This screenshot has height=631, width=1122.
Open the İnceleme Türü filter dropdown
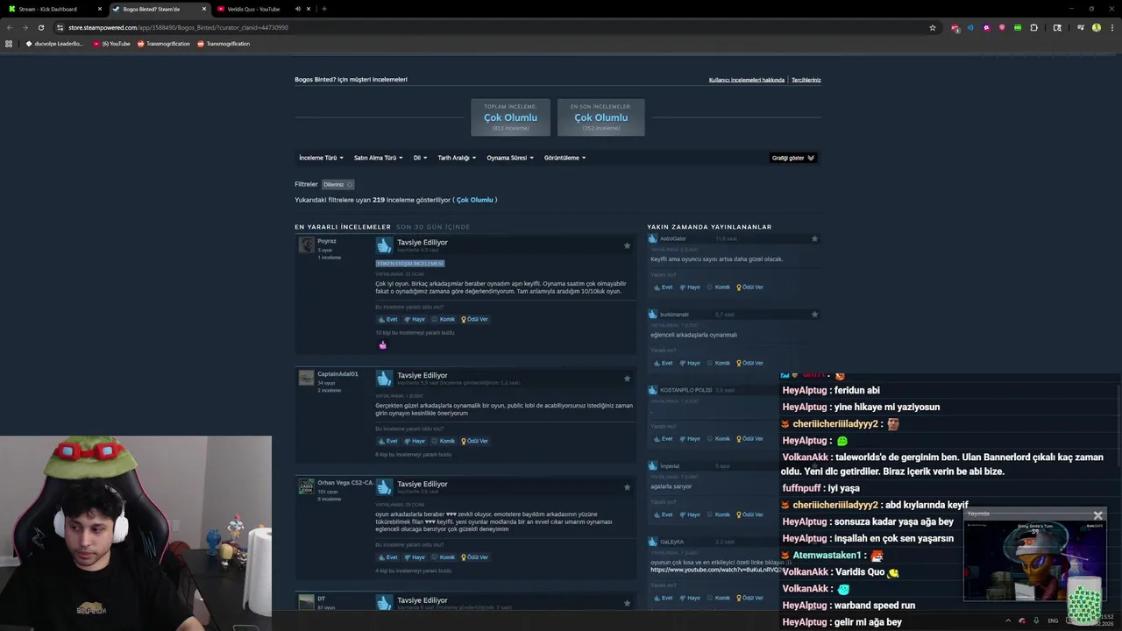pyautogui.click(x=321, y=158)
